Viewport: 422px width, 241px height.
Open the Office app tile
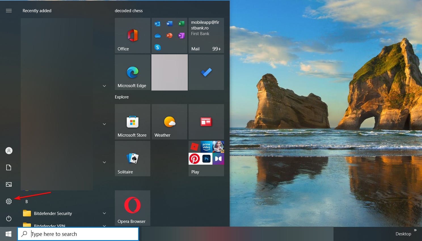coord(132,35)
